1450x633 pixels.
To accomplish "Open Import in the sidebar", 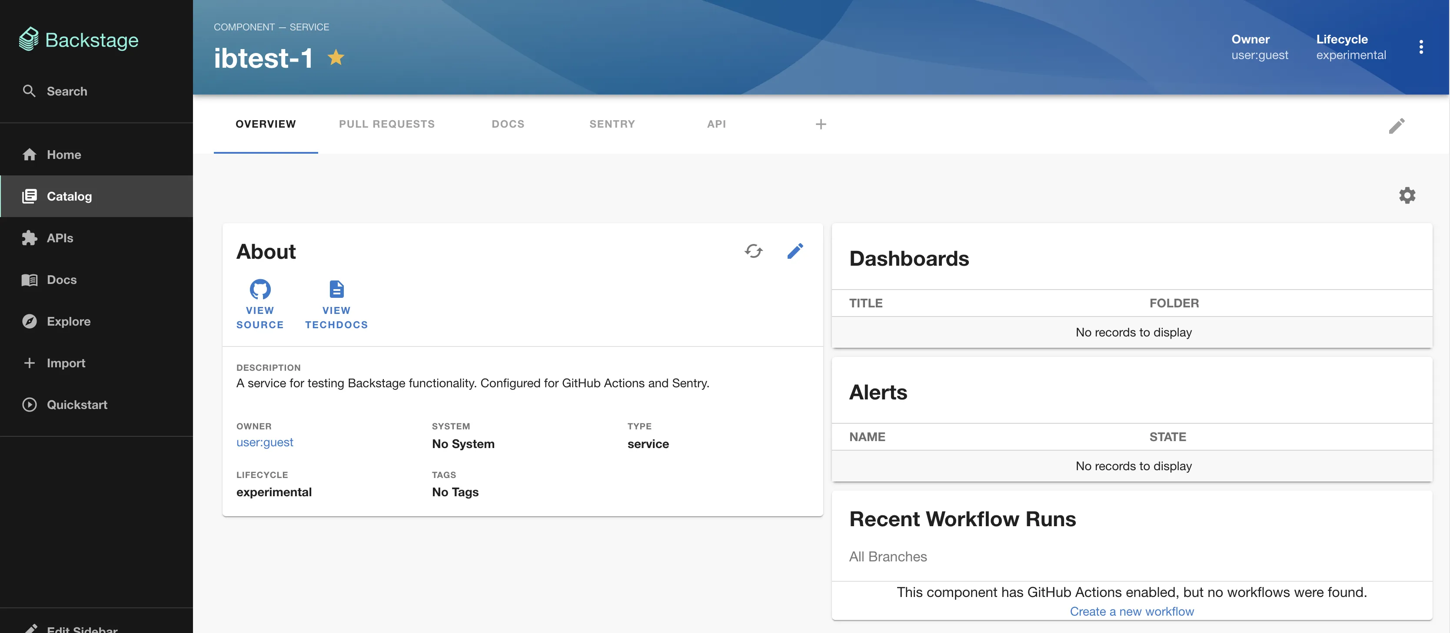I will pos(66,363).
